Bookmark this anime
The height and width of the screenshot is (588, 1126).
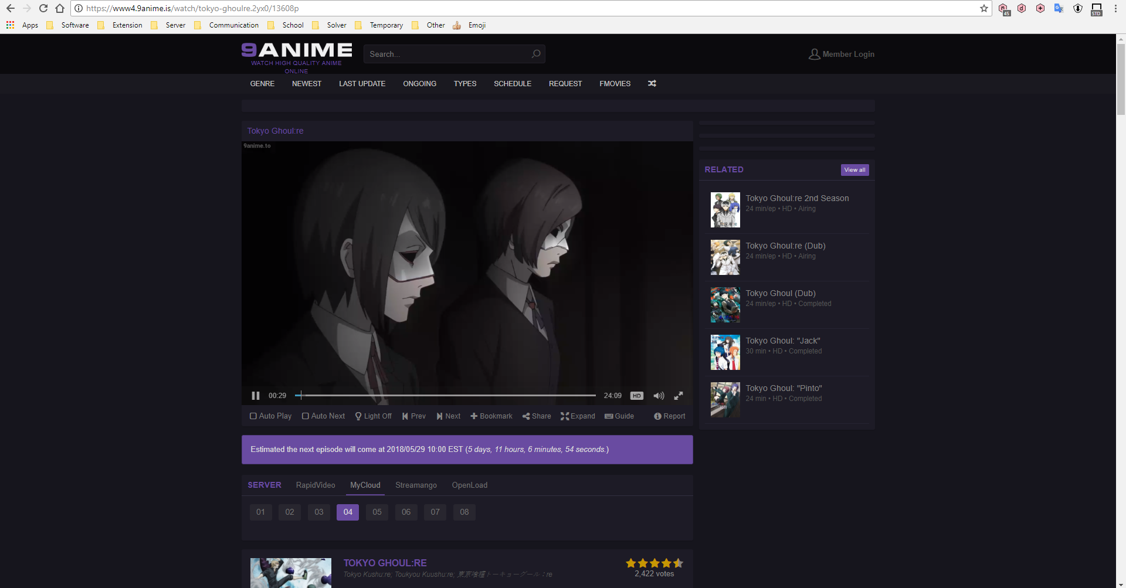(x=491, y=416)
